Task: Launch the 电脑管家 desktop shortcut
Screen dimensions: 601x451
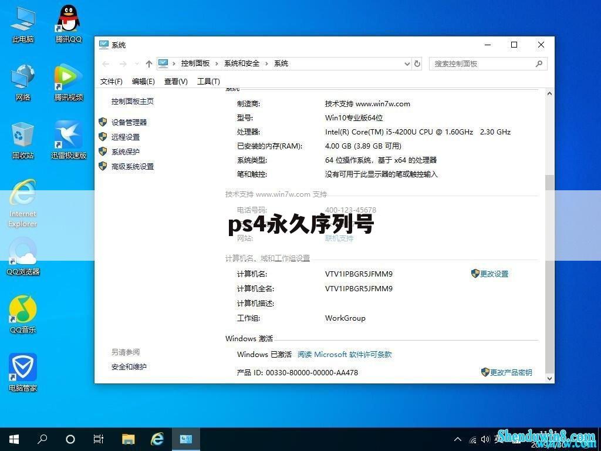Action: pos(23,373)
